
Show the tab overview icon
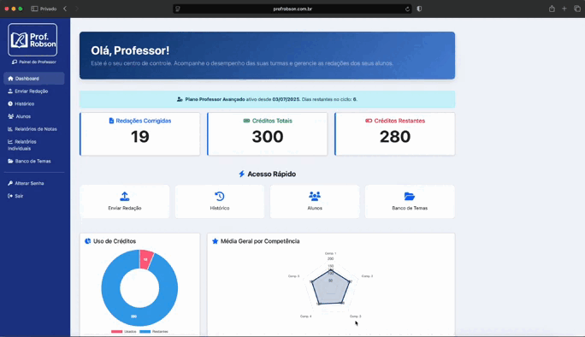point(577,9)
